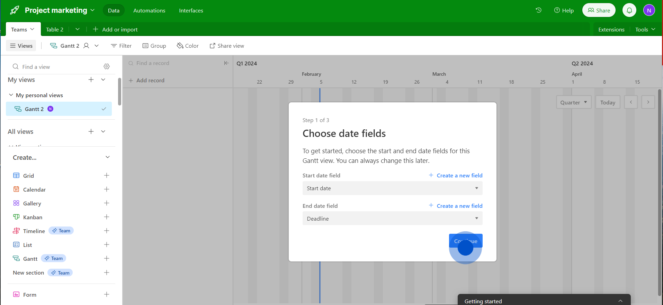Screen dimensions: 663x305
Task: Open Extensions panel
Action: coord(611,29)
